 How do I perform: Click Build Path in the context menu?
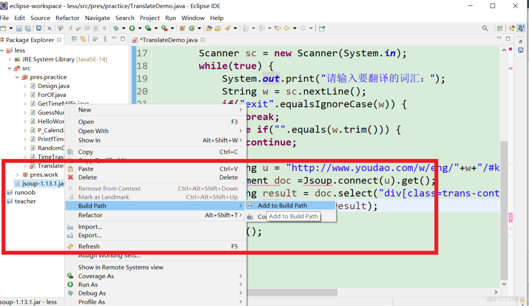[155, 206]
